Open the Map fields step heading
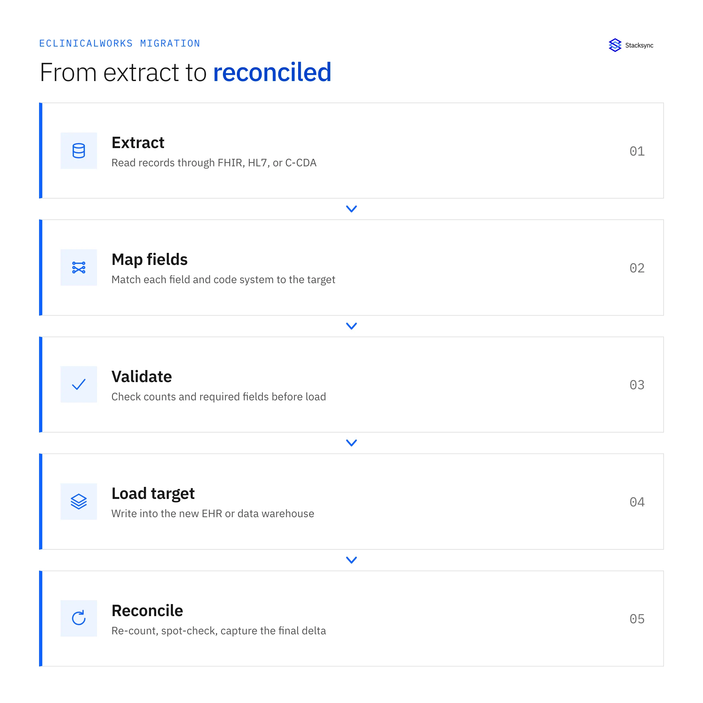703x703 pixels. point(150,259)
